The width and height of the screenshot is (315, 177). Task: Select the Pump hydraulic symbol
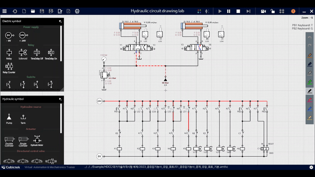(9, 119)
